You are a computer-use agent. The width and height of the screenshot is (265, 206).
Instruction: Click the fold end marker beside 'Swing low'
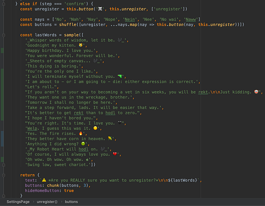[x=4, y=165]
